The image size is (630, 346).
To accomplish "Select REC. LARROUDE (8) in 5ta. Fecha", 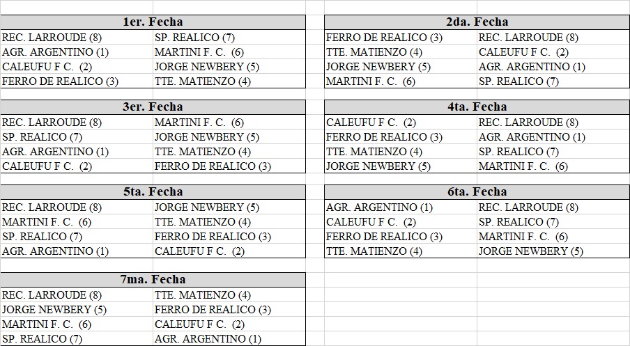I will tap(52, 207).
